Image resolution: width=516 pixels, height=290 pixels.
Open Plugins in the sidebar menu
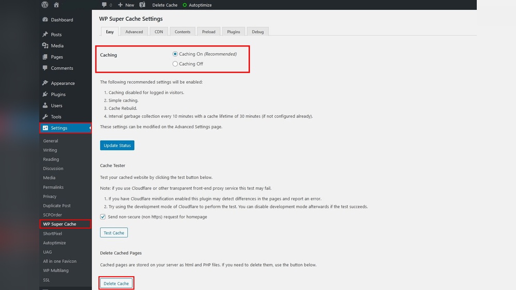(x=58, y=94)
